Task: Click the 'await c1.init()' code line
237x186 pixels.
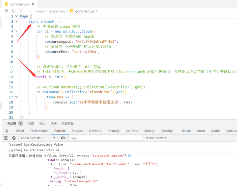Action: point(52,77)
